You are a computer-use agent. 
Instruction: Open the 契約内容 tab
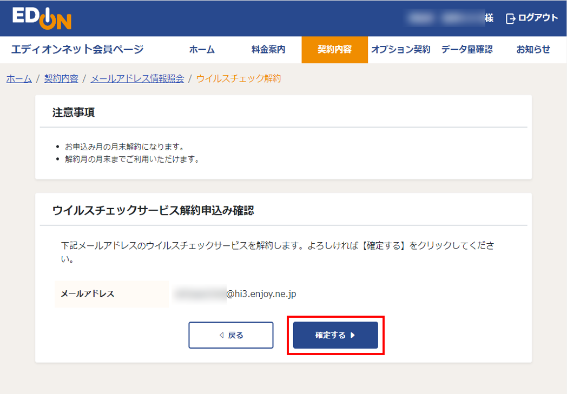point(334,49)
